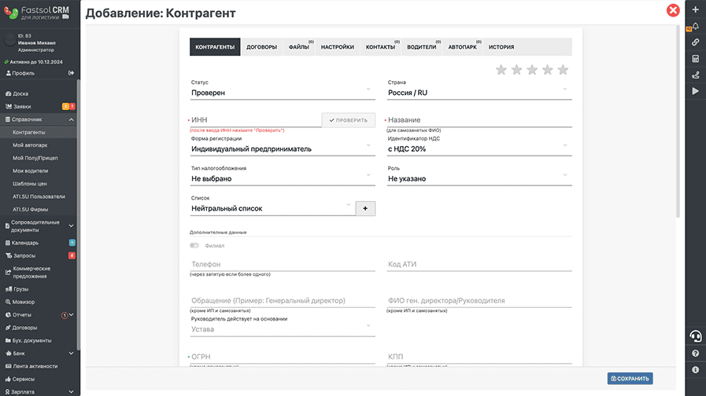706x396 pixels.
Task: Click the logout icon next to Профиль
Action: pos(71,73)
